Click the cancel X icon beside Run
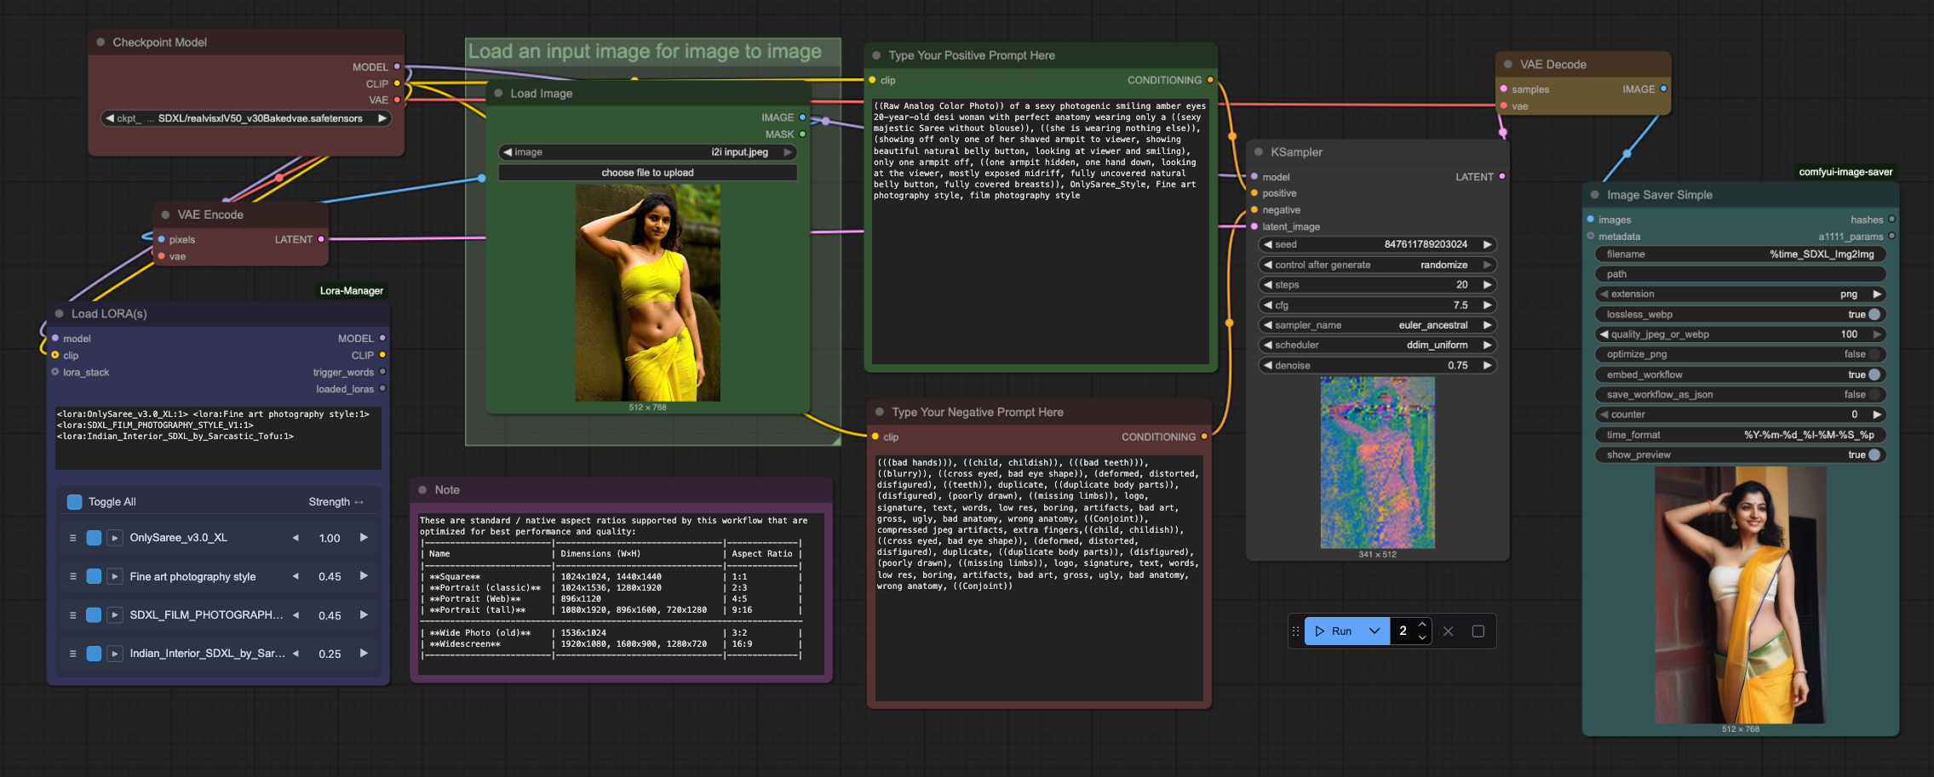 click(x=1449, y=631)
